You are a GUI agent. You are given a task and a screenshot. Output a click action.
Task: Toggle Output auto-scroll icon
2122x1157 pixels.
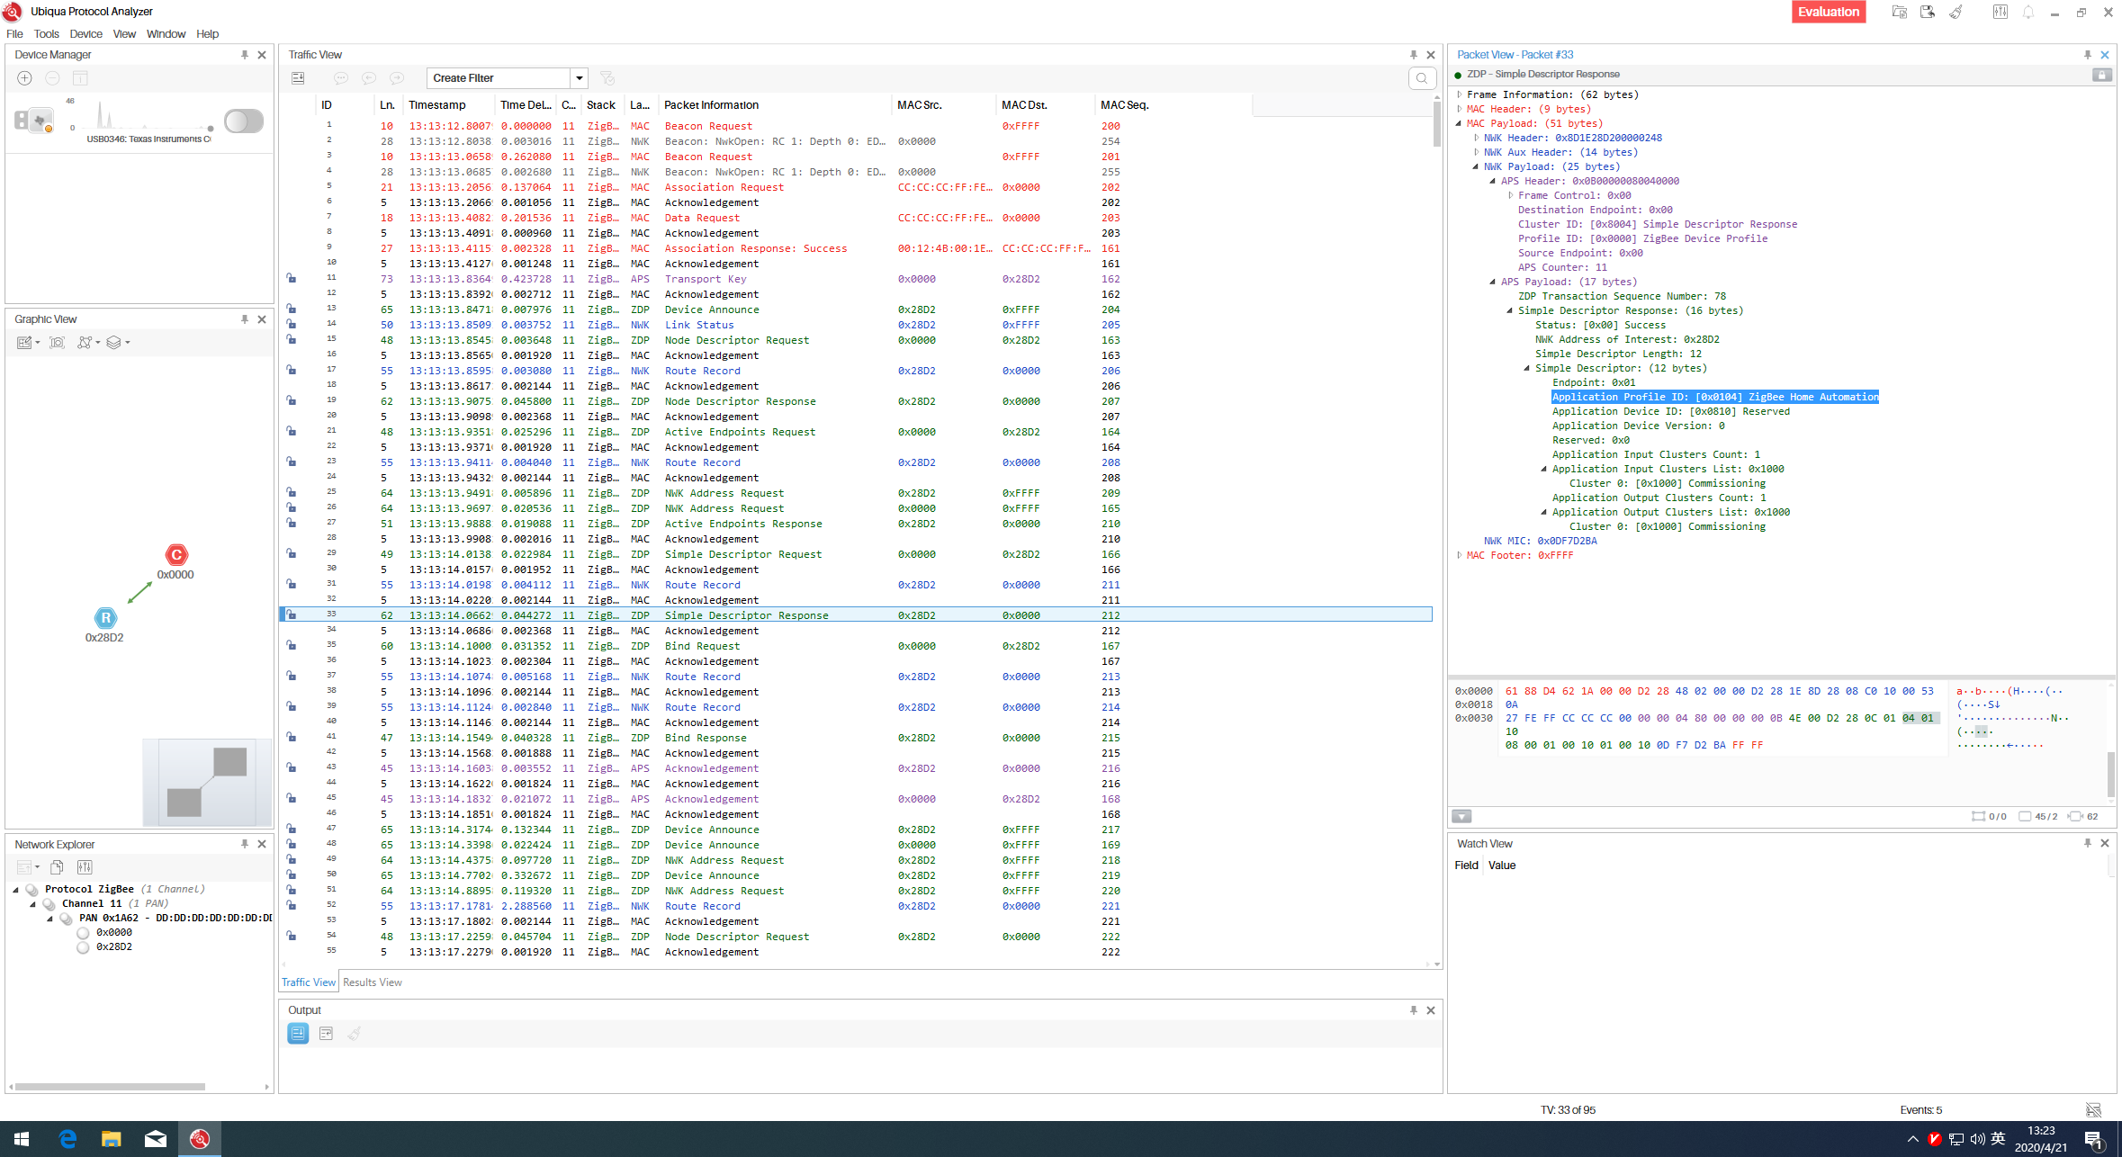click(298, 1034)
